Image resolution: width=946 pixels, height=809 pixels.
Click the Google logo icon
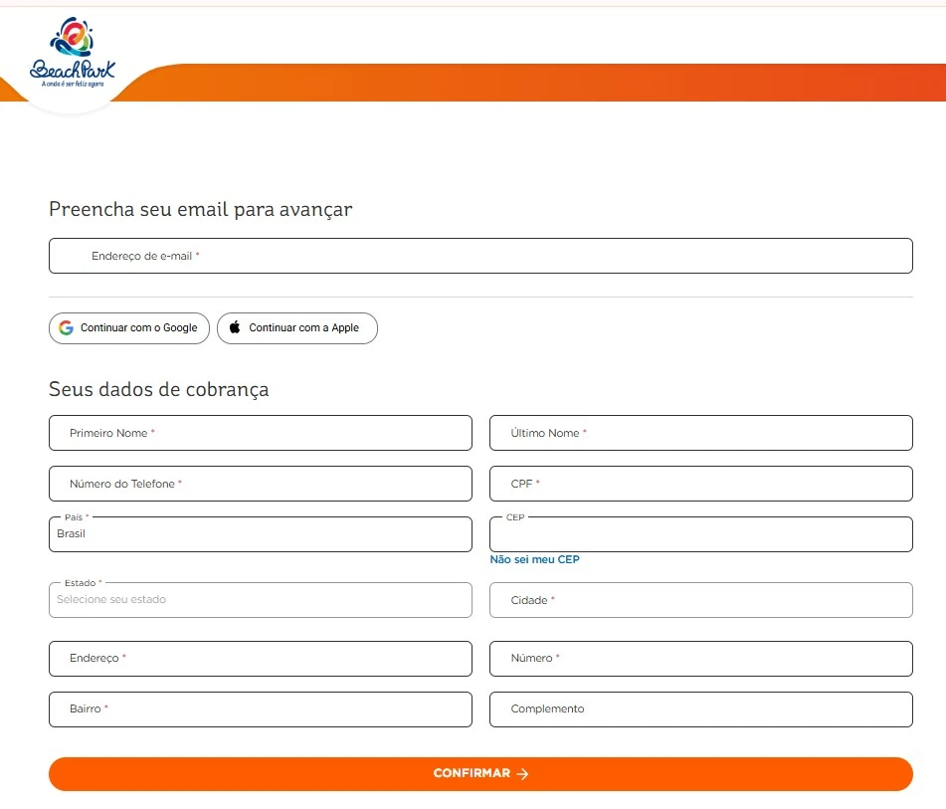tap(66, 328)
